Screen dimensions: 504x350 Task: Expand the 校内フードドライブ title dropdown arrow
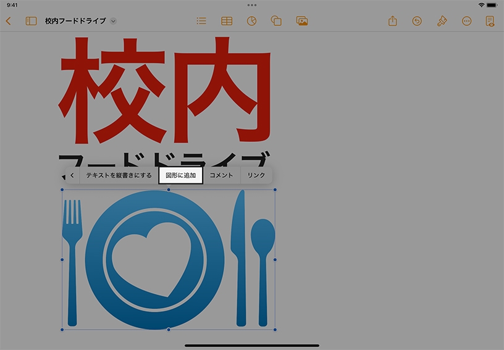113,21
